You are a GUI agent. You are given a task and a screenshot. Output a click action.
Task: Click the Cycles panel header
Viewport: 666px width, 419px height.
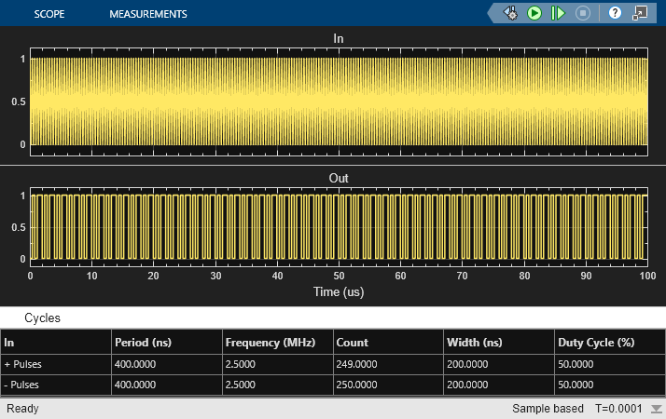(x=42, y=318)
